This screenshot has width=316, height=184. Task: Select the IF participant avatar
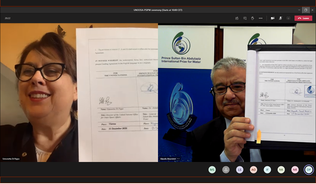[267, 170]
